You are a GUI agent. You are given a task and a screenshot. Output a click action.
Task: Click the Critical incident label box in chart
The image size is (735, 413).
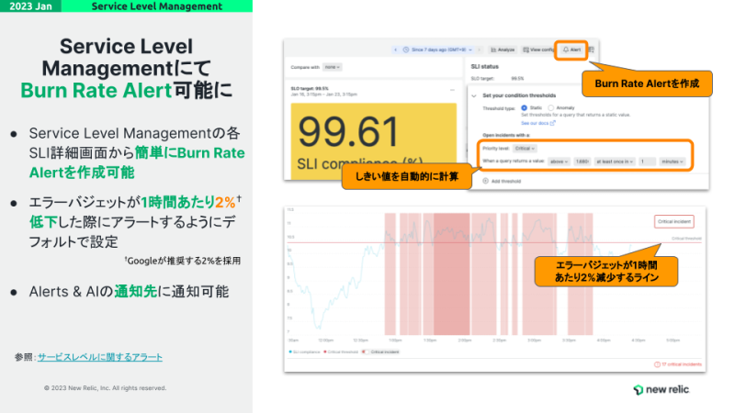point(674,221)
